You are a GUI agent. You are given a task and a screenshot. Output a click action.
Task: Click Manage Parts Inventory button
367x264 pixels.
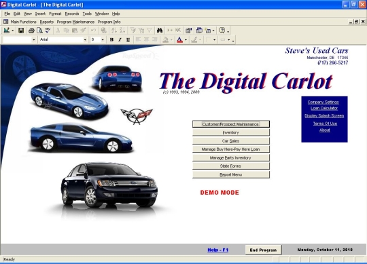231,157
